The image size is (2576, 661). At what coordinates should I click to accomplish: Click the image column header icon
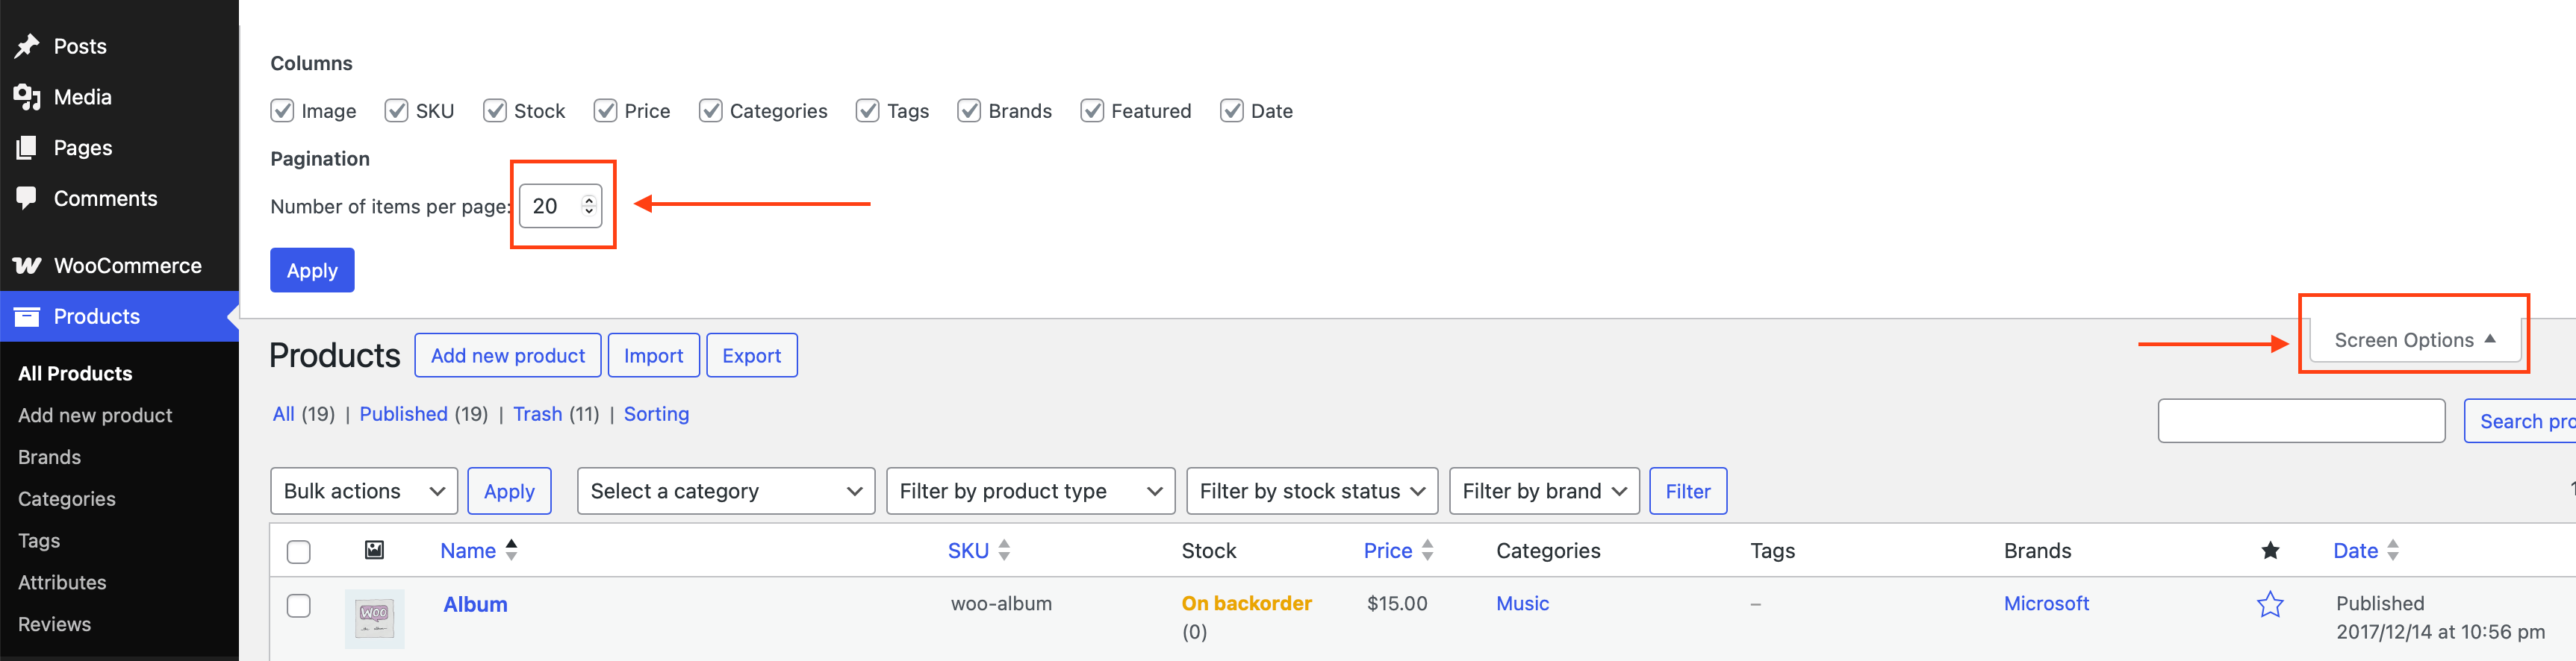click(x=374, y=550)
